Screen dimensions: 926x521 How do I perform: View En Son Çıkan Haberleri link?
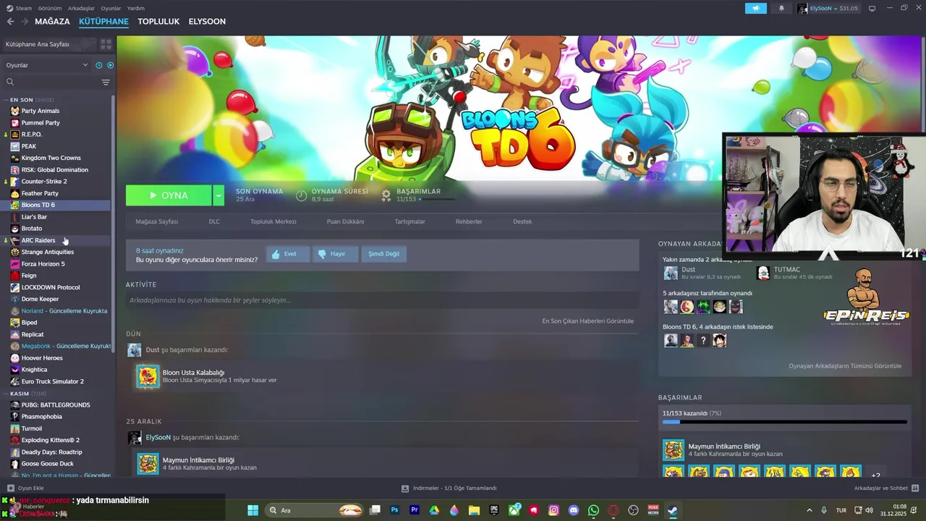(587, 321)
